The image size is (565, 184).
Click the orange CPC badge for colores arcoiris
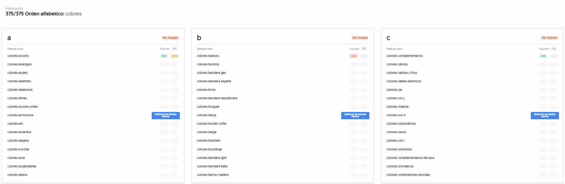[x=175, y=56]
